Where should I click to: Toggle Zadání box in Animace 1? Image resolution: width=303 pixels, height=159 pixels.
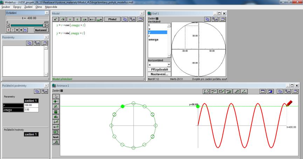(x=62, y=91)
